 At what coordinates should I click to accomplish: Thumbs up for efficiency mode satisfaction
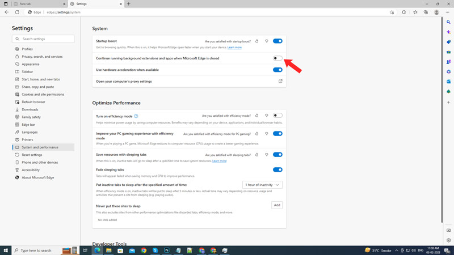257,116
